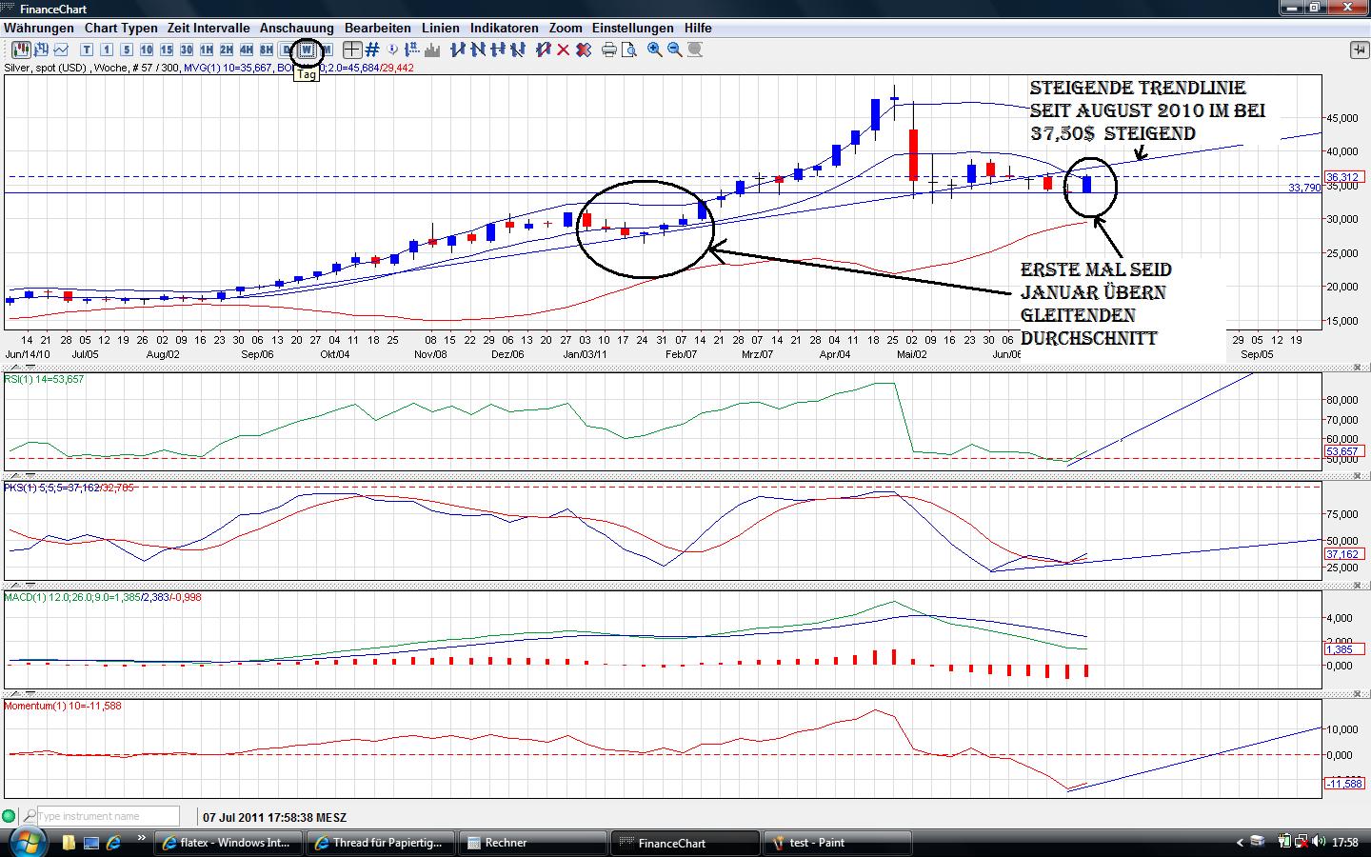Select the 15-minute interval button
This screenshot has height=857, width=1371.
tap(167, 50)
